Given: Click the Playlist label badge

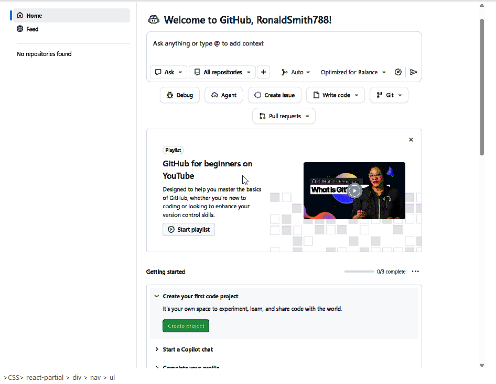Looking at the screenshot, I should coord(173,150).
